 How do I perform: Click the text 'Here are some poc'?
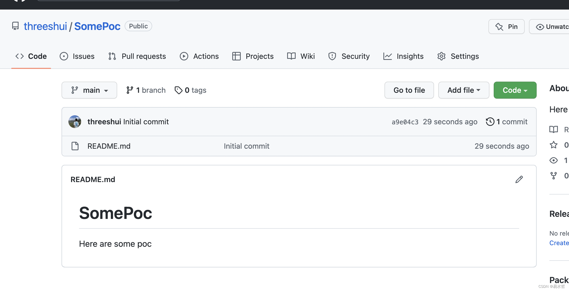tap(115, 244)
